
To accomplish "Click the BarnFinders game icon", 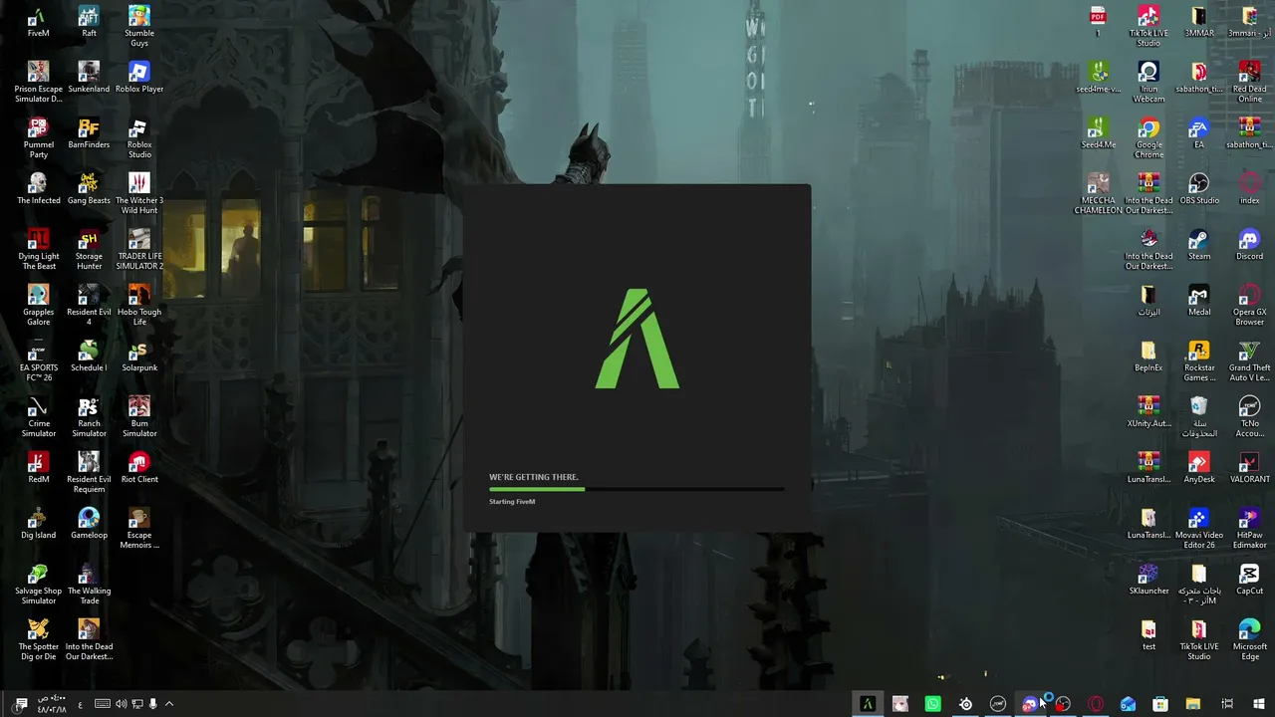I will coord(89,133).
